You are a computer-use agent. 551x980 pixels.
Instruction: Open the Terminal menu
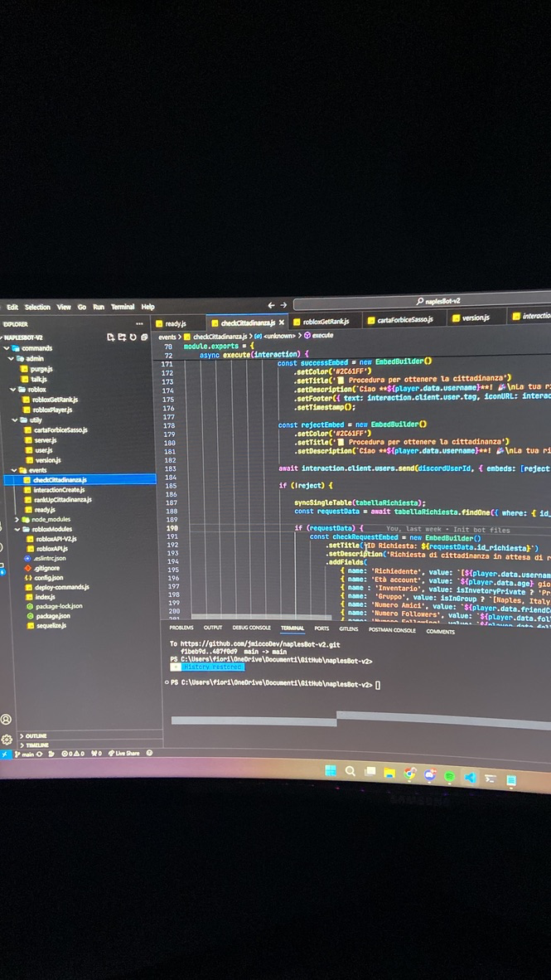(x=122, y=307)
